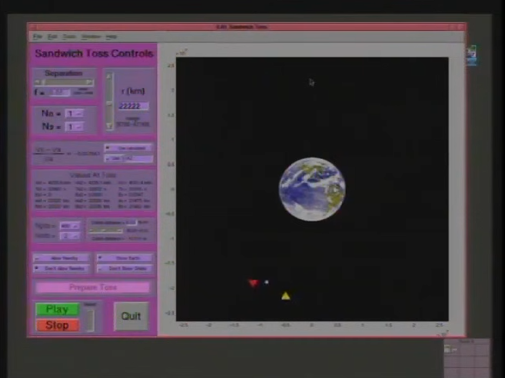
Task: Click up arrow of r (km) slider
Action: tap(110, 76)
